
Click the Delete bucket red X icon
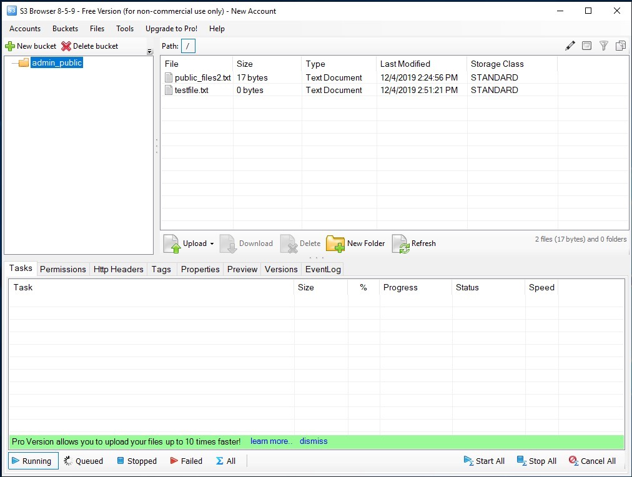point(66,46)
